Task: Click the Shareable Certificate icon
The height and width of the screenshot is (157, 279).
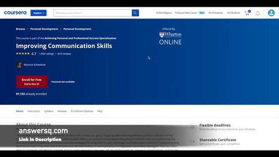Action: (193, 142)
